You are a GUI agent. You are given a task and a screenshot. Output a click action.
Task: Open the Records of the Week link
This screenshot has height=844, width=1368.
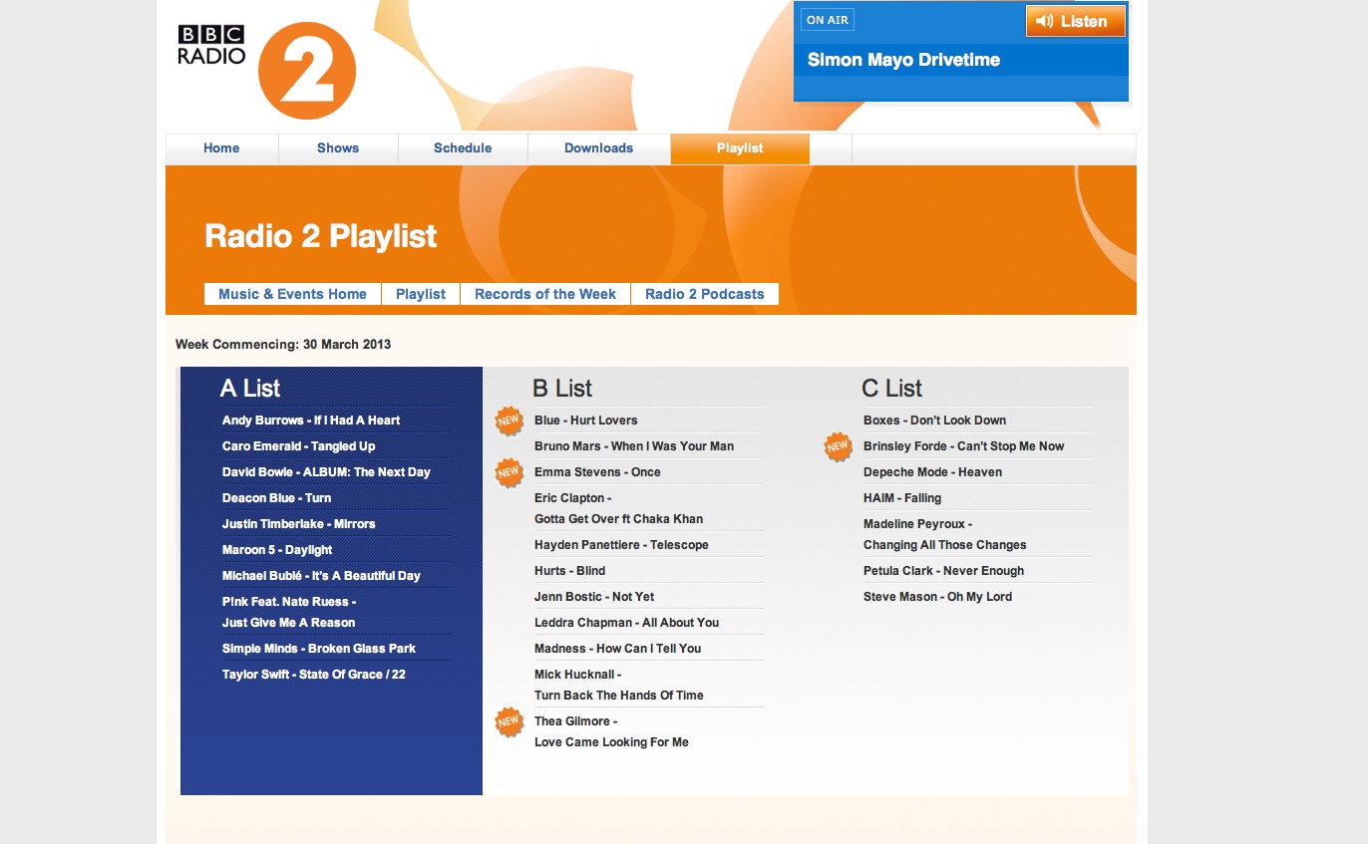click(545, 294)
